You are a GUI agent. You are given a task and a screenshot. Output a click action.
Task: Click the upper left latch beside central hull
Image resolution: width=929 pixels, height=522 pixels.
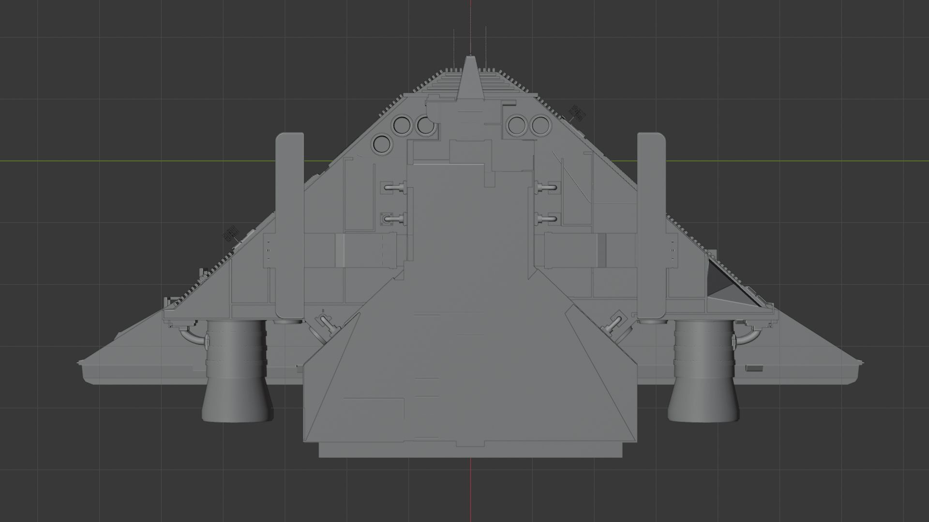(394, 188)
